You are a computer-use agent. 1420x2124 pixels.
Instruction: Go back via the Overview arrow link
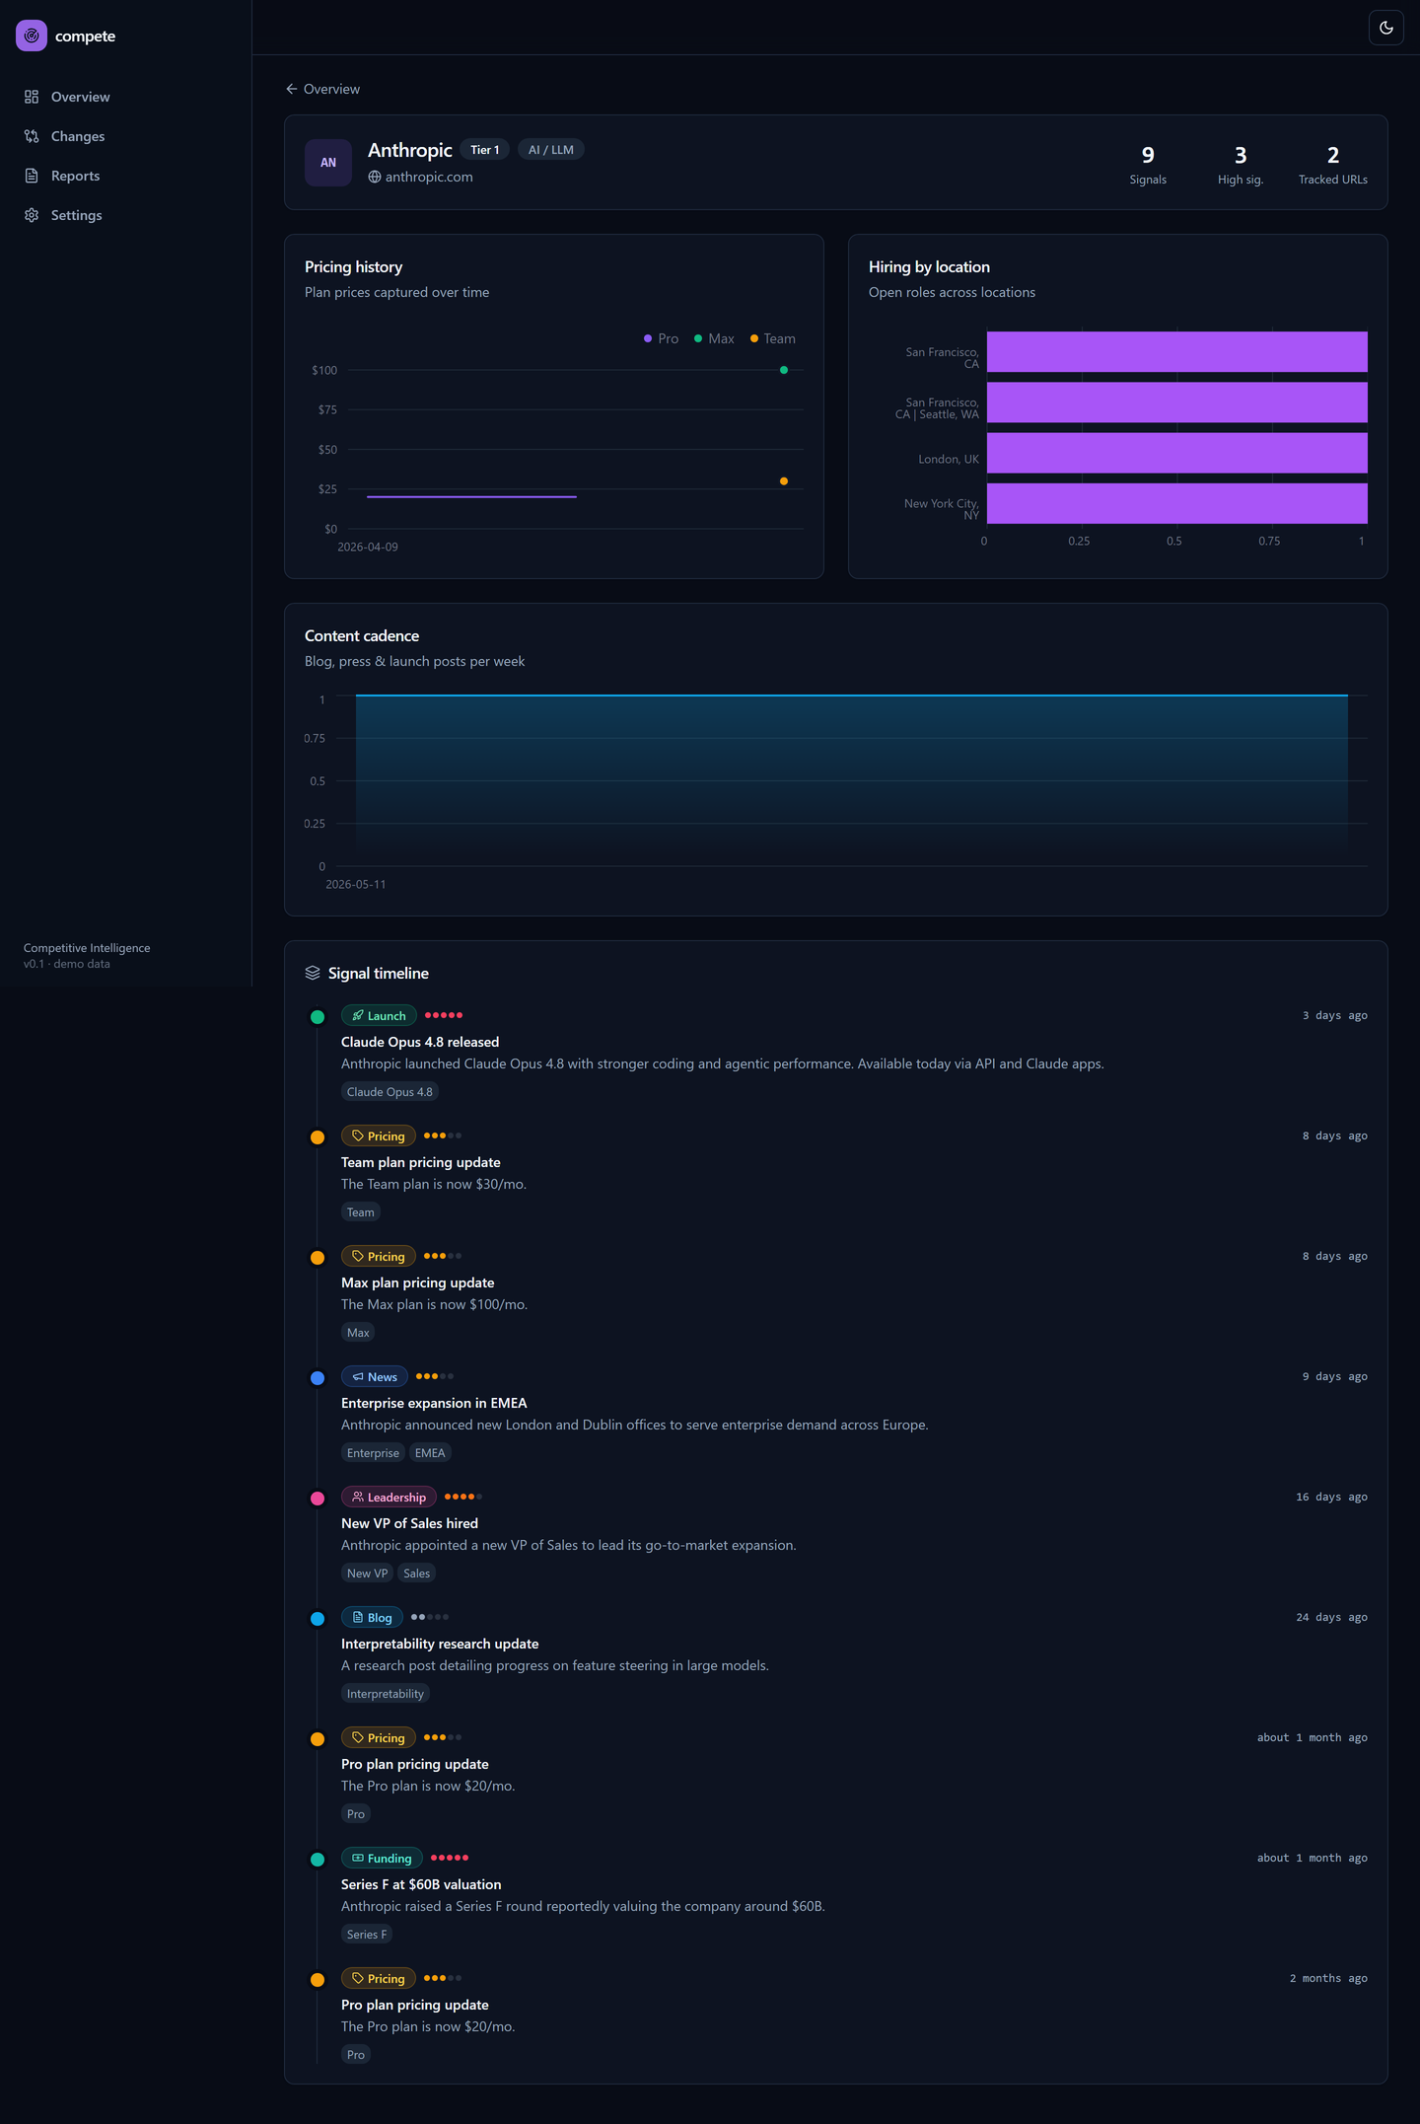[322, 89]
